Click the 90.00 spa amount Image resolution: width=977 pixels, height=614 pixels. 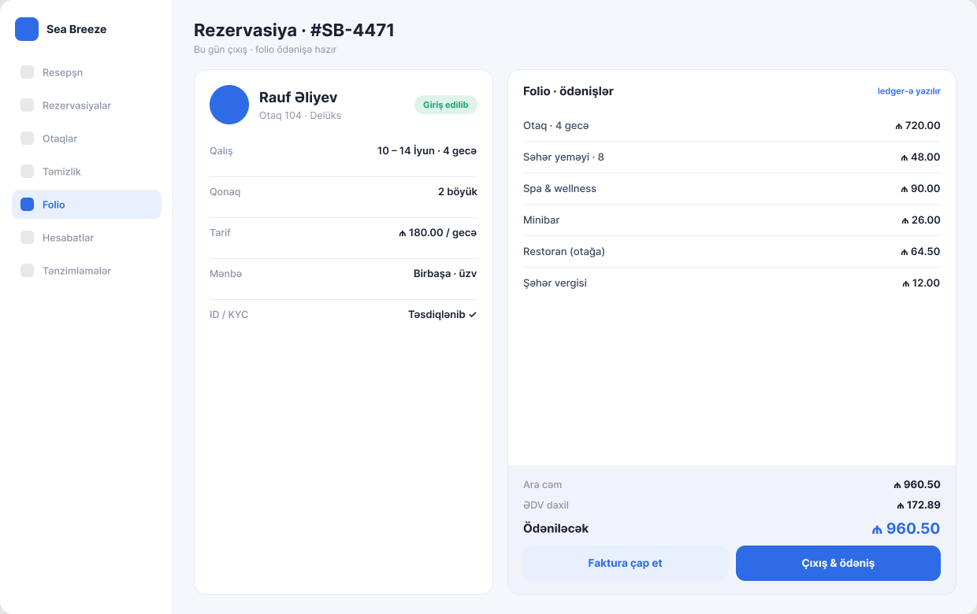coord(921,189)
